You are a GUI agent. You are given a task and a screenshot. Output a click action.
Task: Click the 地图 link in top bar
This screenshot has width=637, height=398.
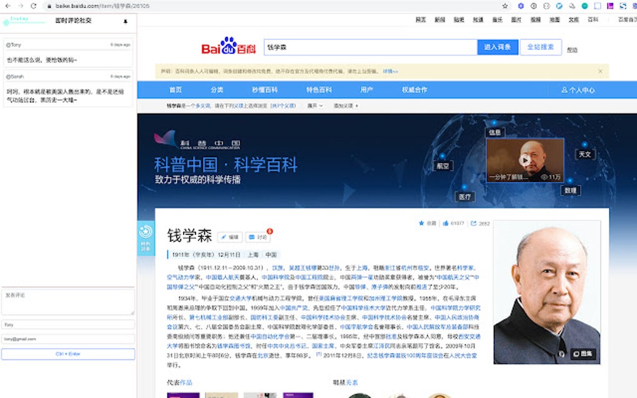point(555,19)
